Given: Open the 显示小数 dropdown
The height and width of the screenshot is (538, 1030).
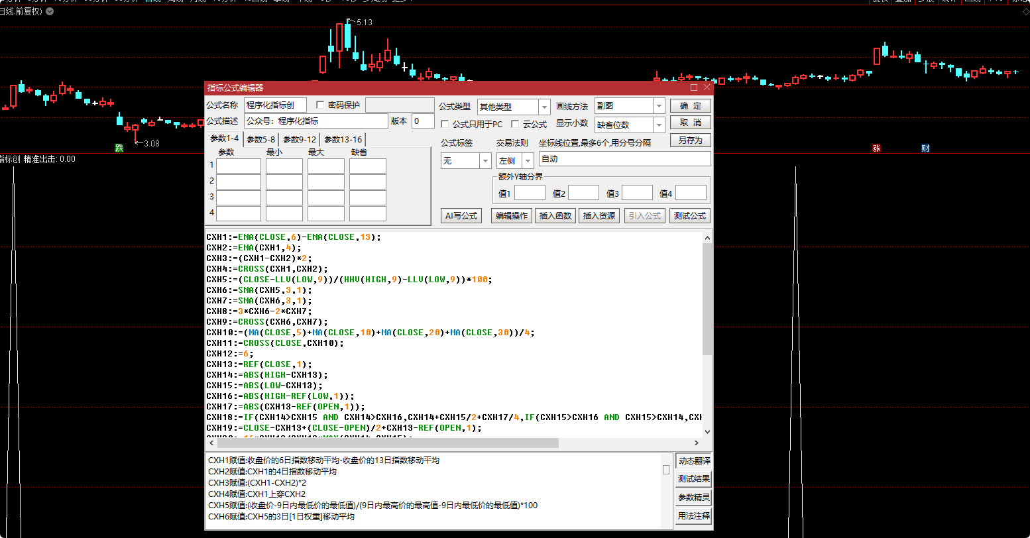Looking at the screenshot, I should tap(658, 125).
